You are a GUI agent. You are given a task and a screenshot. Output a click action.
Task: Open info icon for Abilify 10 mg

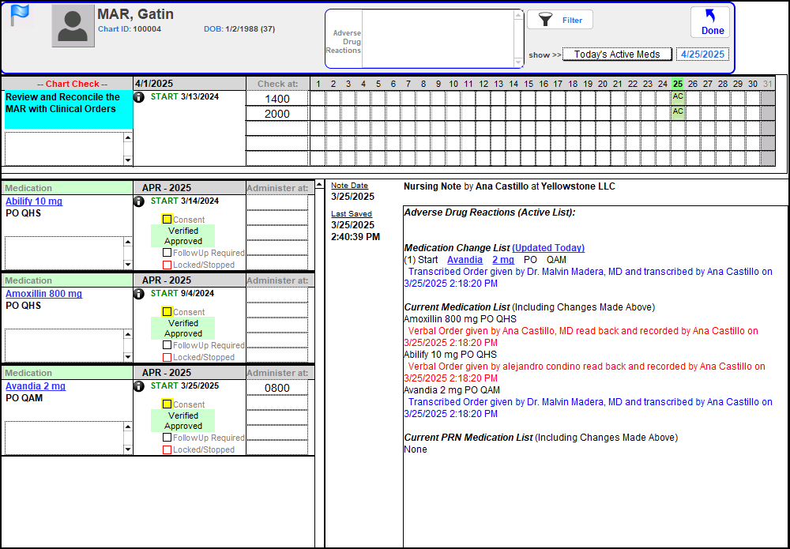pyautogui.click(x=139, y=201)
